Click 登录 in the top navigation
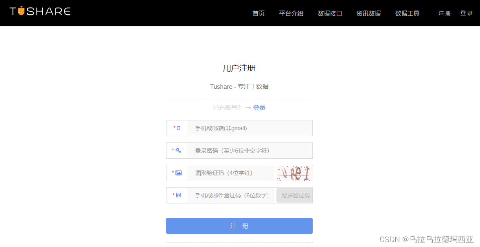The width and height of the screenshot is (480, 247). pos(467,13)
